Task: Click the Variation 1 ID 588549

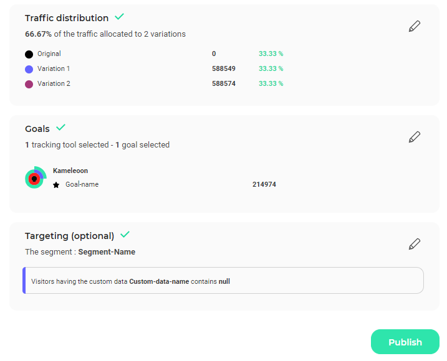Action: tap(224, 68)
